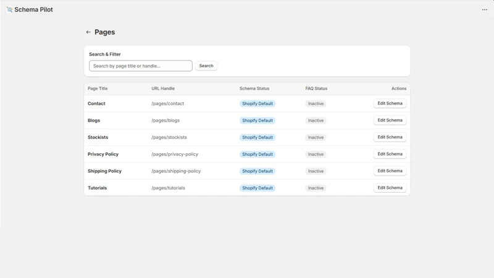Click Shopify Default badge in Shipping Policy row

(x=257, y=171)
